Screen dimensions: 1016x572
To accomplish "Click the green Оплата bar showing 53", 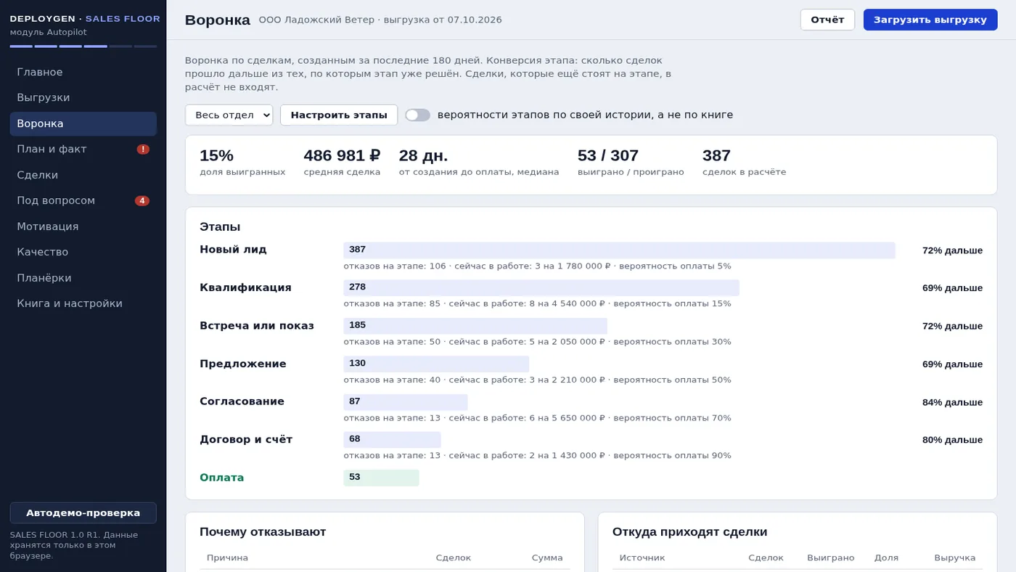I will 382,478.
